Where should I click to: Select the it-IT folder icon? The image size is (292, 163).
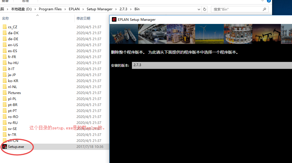pyautogui.click(x=5, y=69)
